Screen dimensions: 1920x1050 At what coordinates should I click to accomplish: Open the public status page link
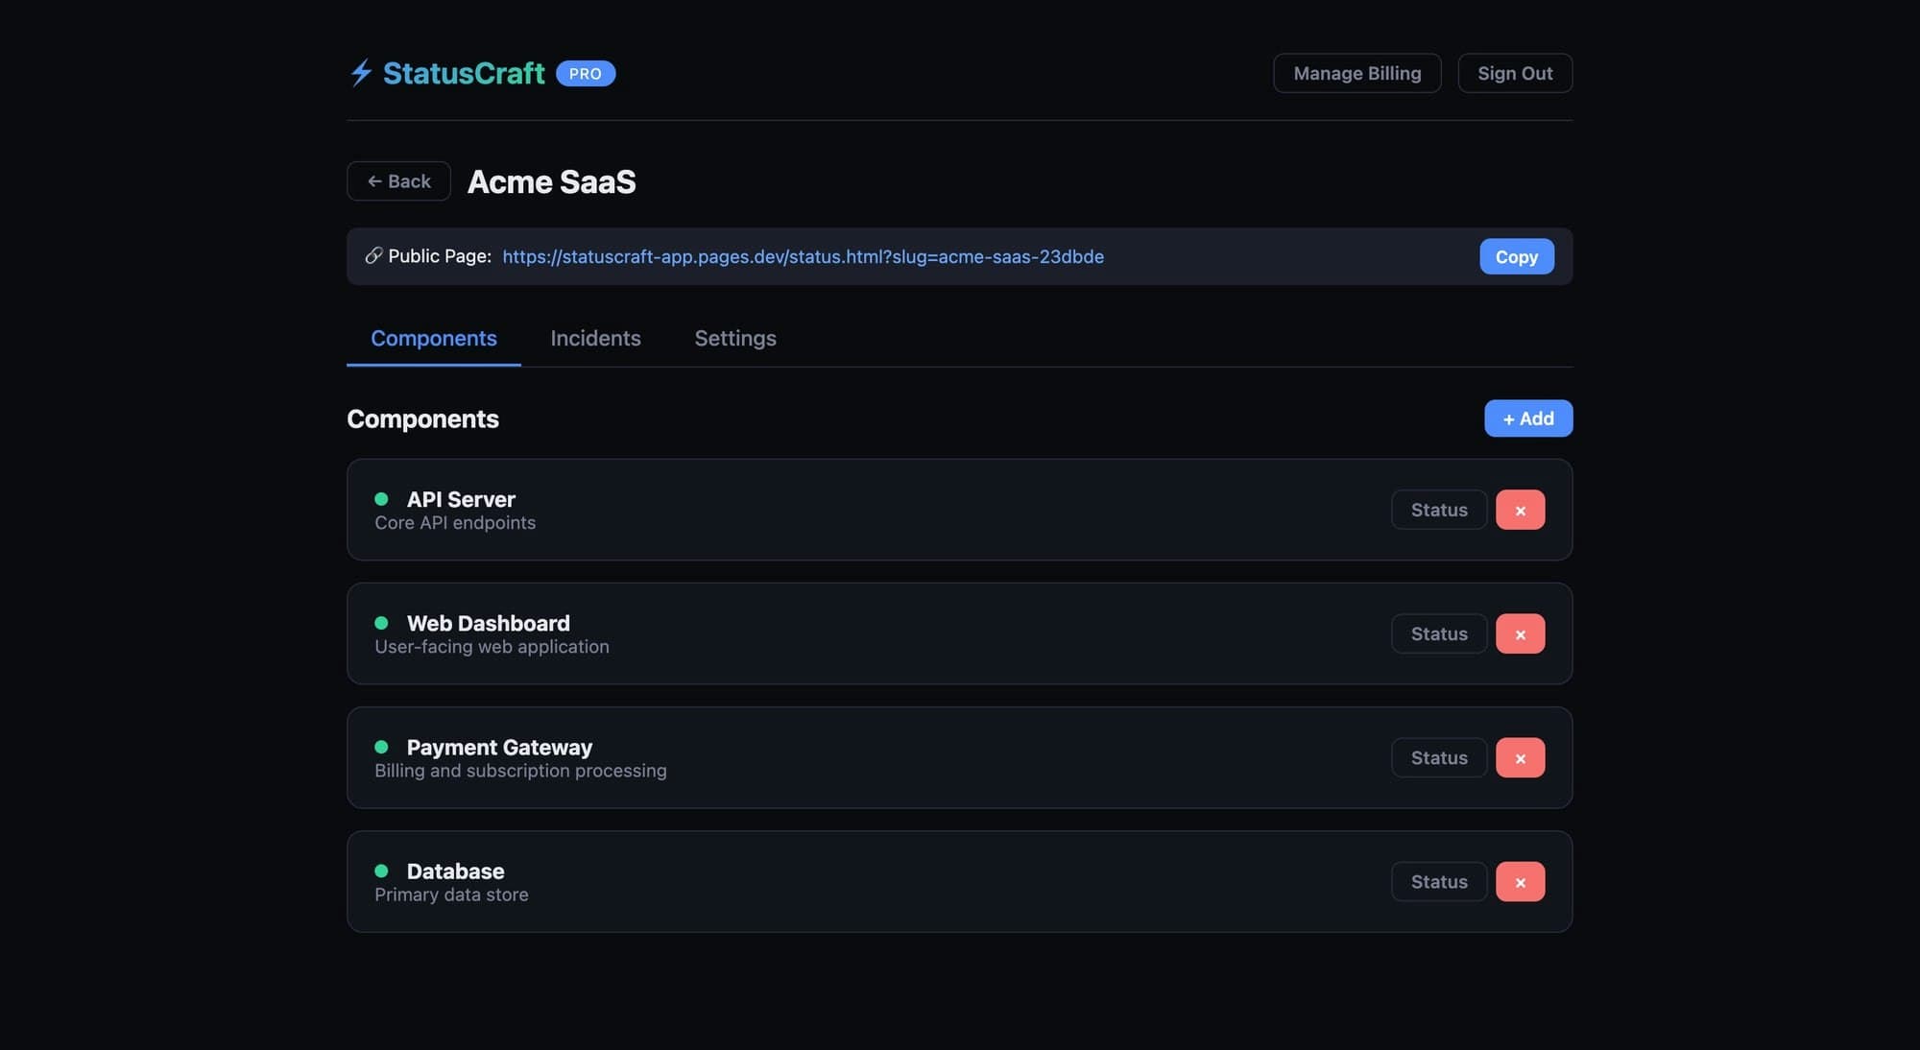coord(803,256)
